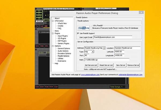
Task: Select Skins in preferences tree
Action: coord(57,31)
